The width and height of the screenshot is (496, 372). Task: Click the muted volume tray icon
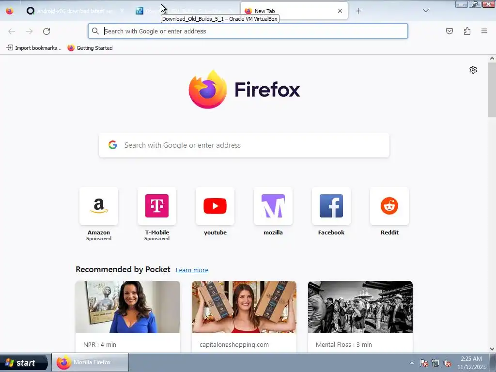(x=447, y=363)
